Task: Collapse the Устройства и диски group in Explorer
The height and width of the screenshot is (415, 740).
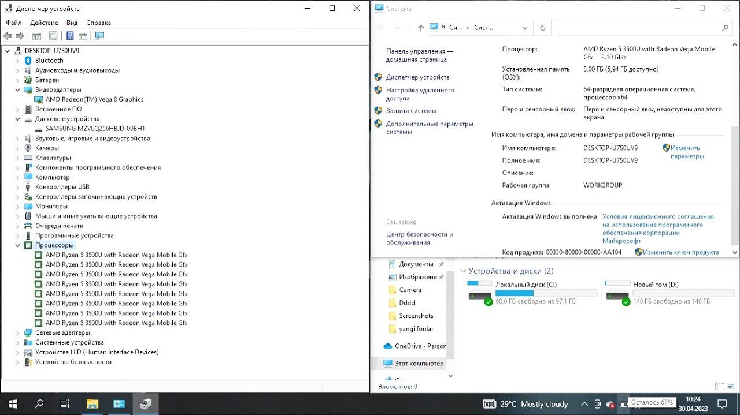Action: (x=464, y=271)
